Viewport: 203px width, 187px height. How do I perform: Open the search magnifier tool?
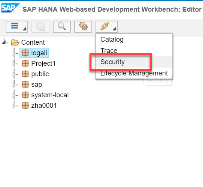point(62,27)
